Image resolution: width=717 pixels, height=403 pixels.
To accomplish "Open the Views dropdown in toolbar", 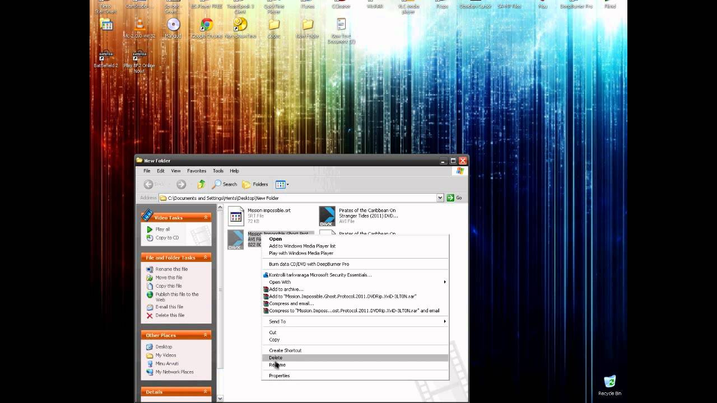I will coord(282,184).
